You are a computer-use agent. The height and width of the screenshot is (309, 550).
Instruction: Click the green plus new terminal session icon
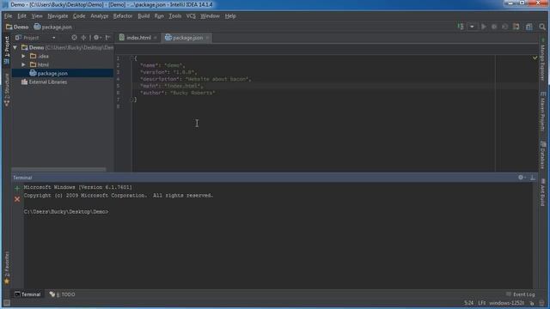[17, 189]
